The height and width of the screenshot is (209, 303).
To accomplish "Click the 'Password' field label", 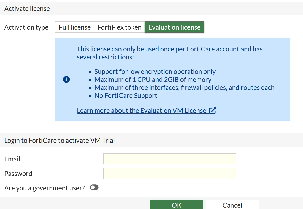I will point(18,173).
